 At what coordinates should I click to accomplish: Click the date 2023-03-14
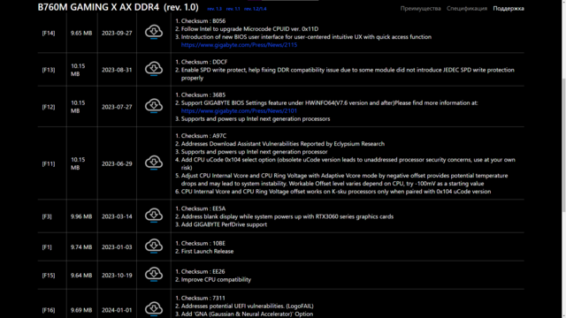pos(117,216)
